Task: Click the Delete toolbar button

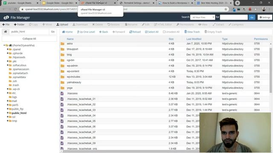Action: coord(98,25)
